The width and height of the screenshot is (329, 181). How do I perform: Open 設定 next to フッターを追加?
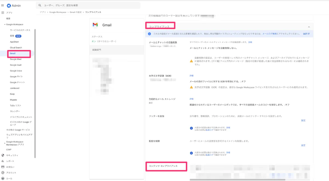point(303,120)
